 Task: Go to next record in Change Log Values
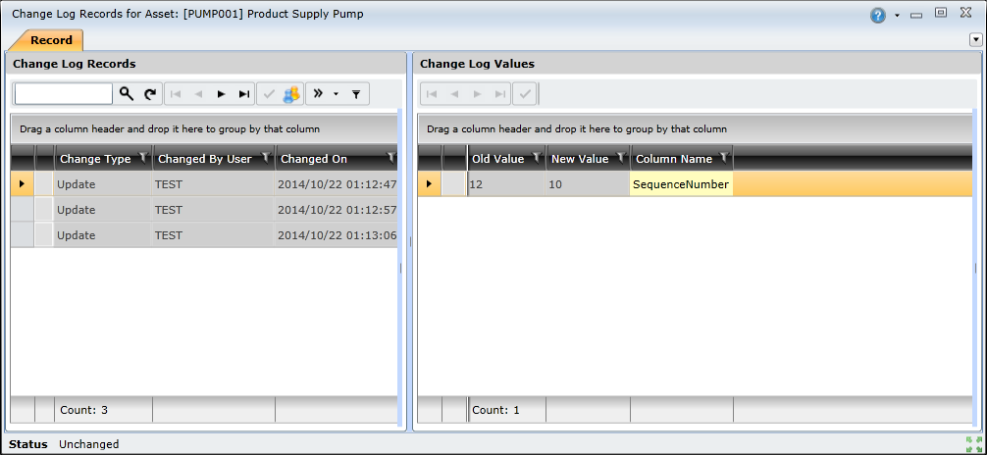[477, 94]
